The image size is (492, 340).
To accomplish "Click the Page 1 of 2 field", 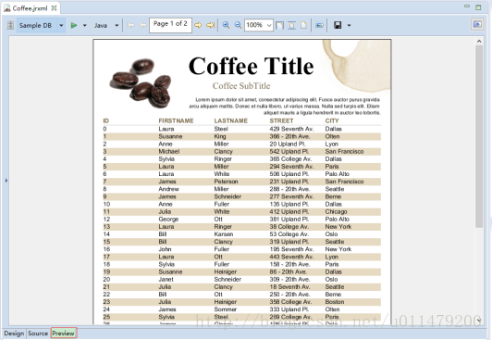I will (170, 25).
